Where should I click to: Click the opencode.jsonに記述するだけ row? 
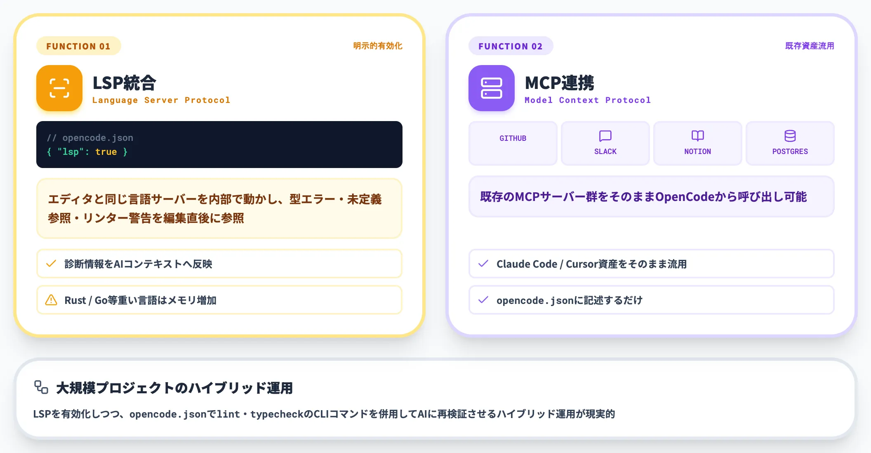pyautogui.click(x=652, y=300)
